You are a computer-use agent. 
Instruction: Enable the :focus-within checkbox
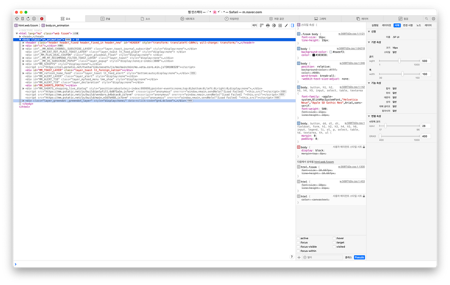tap(298, 251)
